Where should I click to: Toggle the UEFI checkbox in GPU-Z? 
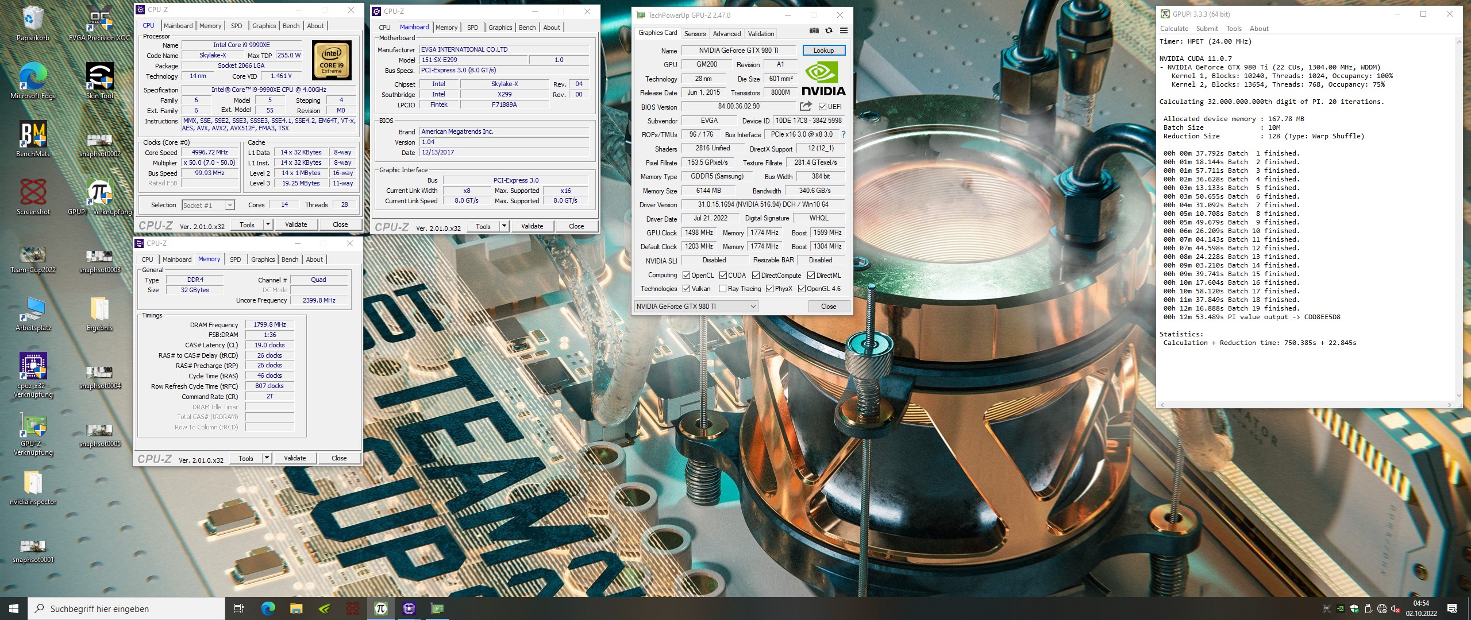(822, 107)
